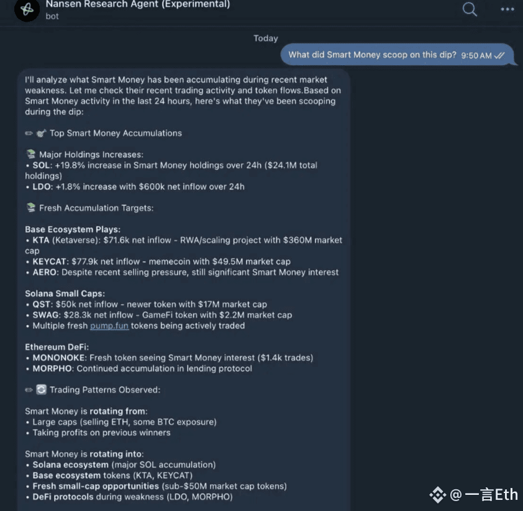Click the Base Ecosystem Plays heading
This screenshot has width=523, height=511.
point(73,229)
